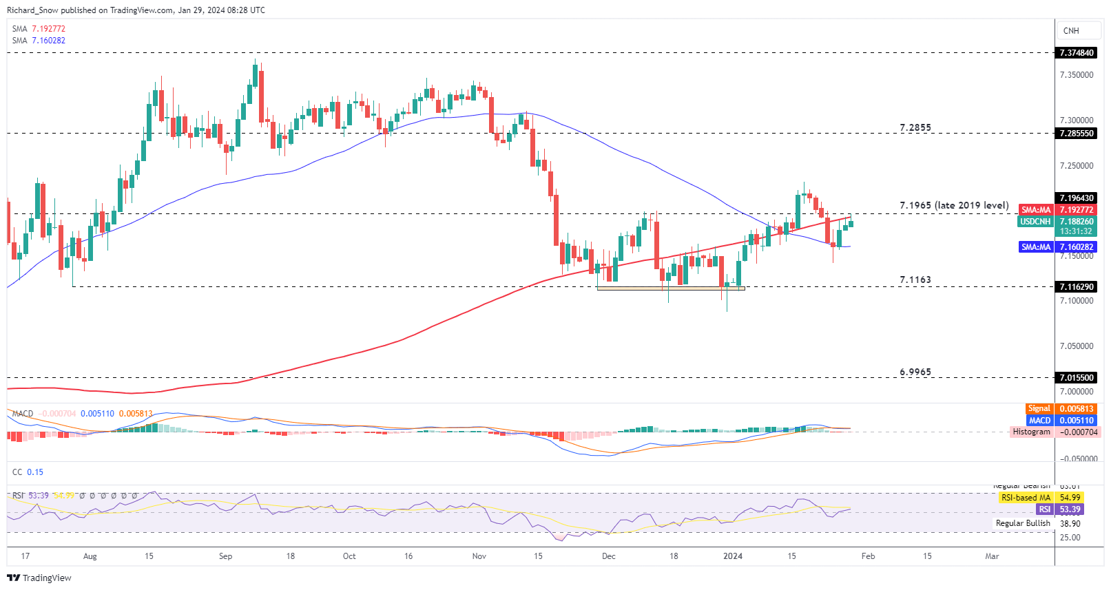
Task: Click the Nov label on time axis
Action: (479, 556)
